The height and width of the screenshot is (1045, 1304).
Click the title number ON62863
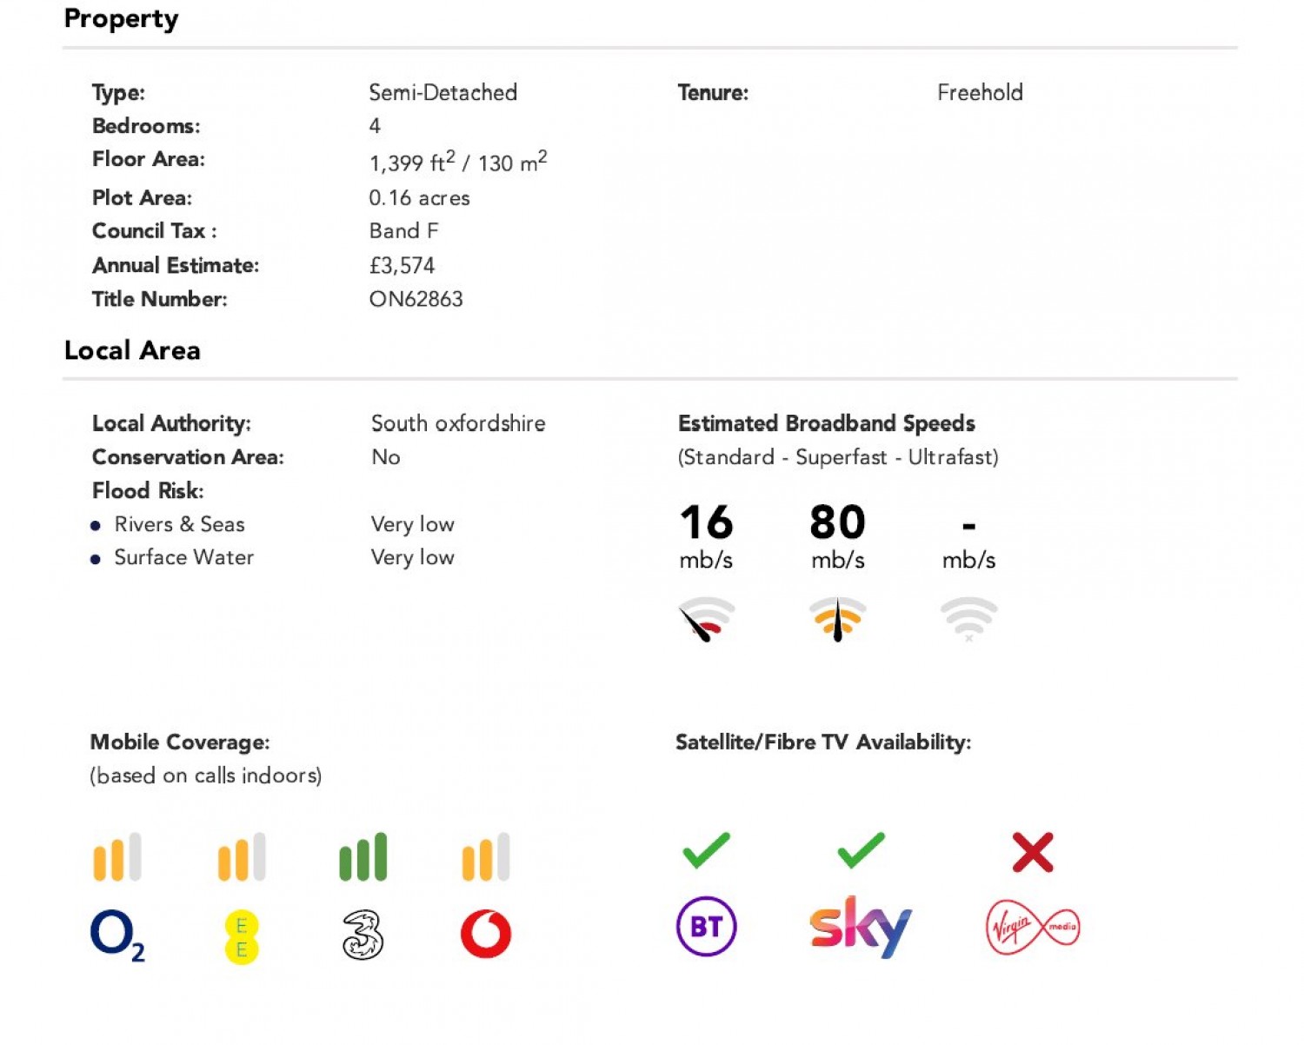[x=416, y=299]
